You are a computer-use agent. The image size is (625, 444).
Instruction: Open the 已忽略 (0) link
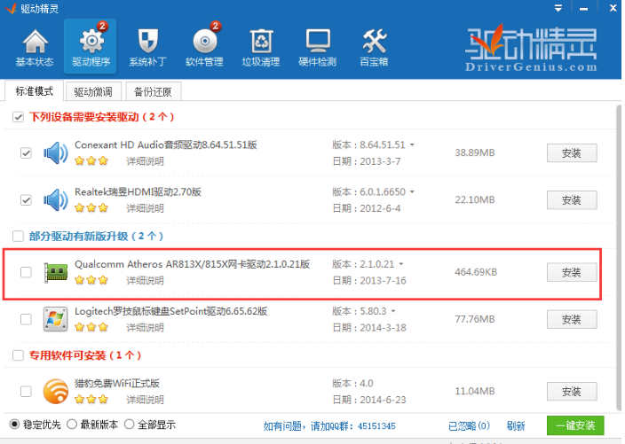(469, 425)
